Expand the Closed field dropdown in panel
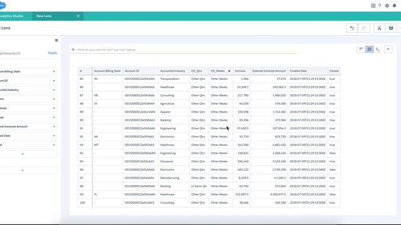The height and width of the screenshot is (225, 401). [54, 145]
